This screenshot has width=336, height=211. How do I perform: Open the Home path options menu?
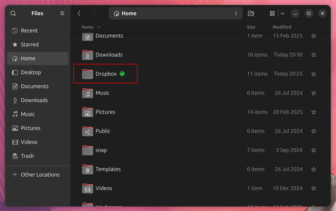236,13
